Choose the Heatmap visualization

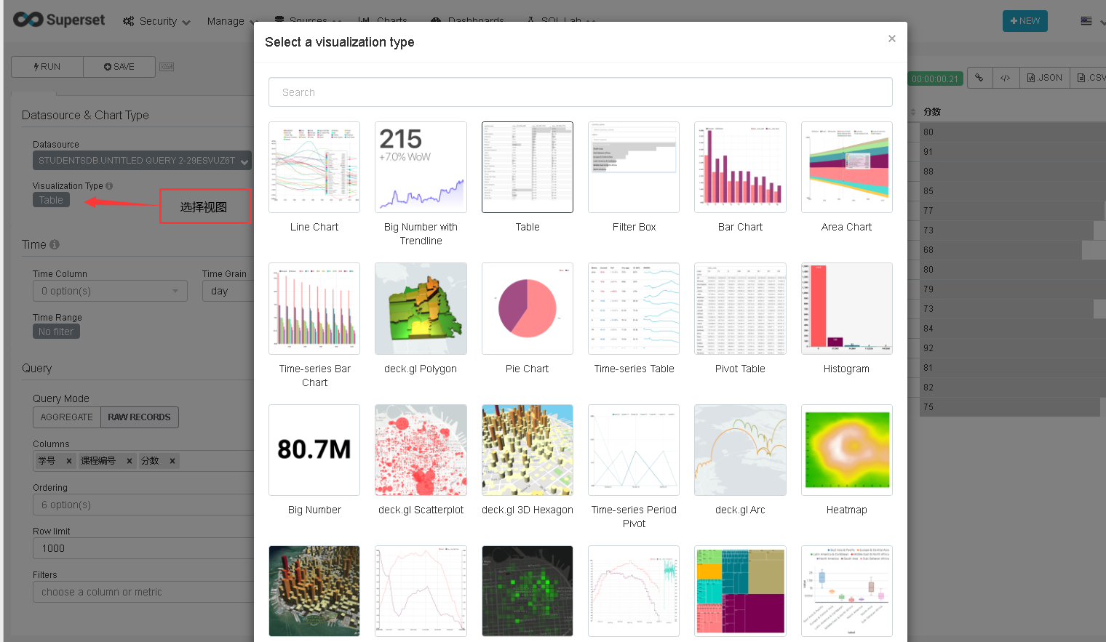(847, 450)
